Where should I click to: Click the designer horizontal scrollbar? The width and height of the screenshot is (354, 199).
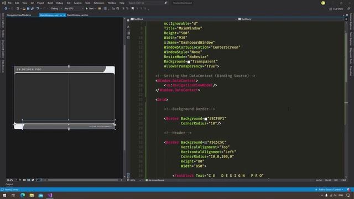83,180
